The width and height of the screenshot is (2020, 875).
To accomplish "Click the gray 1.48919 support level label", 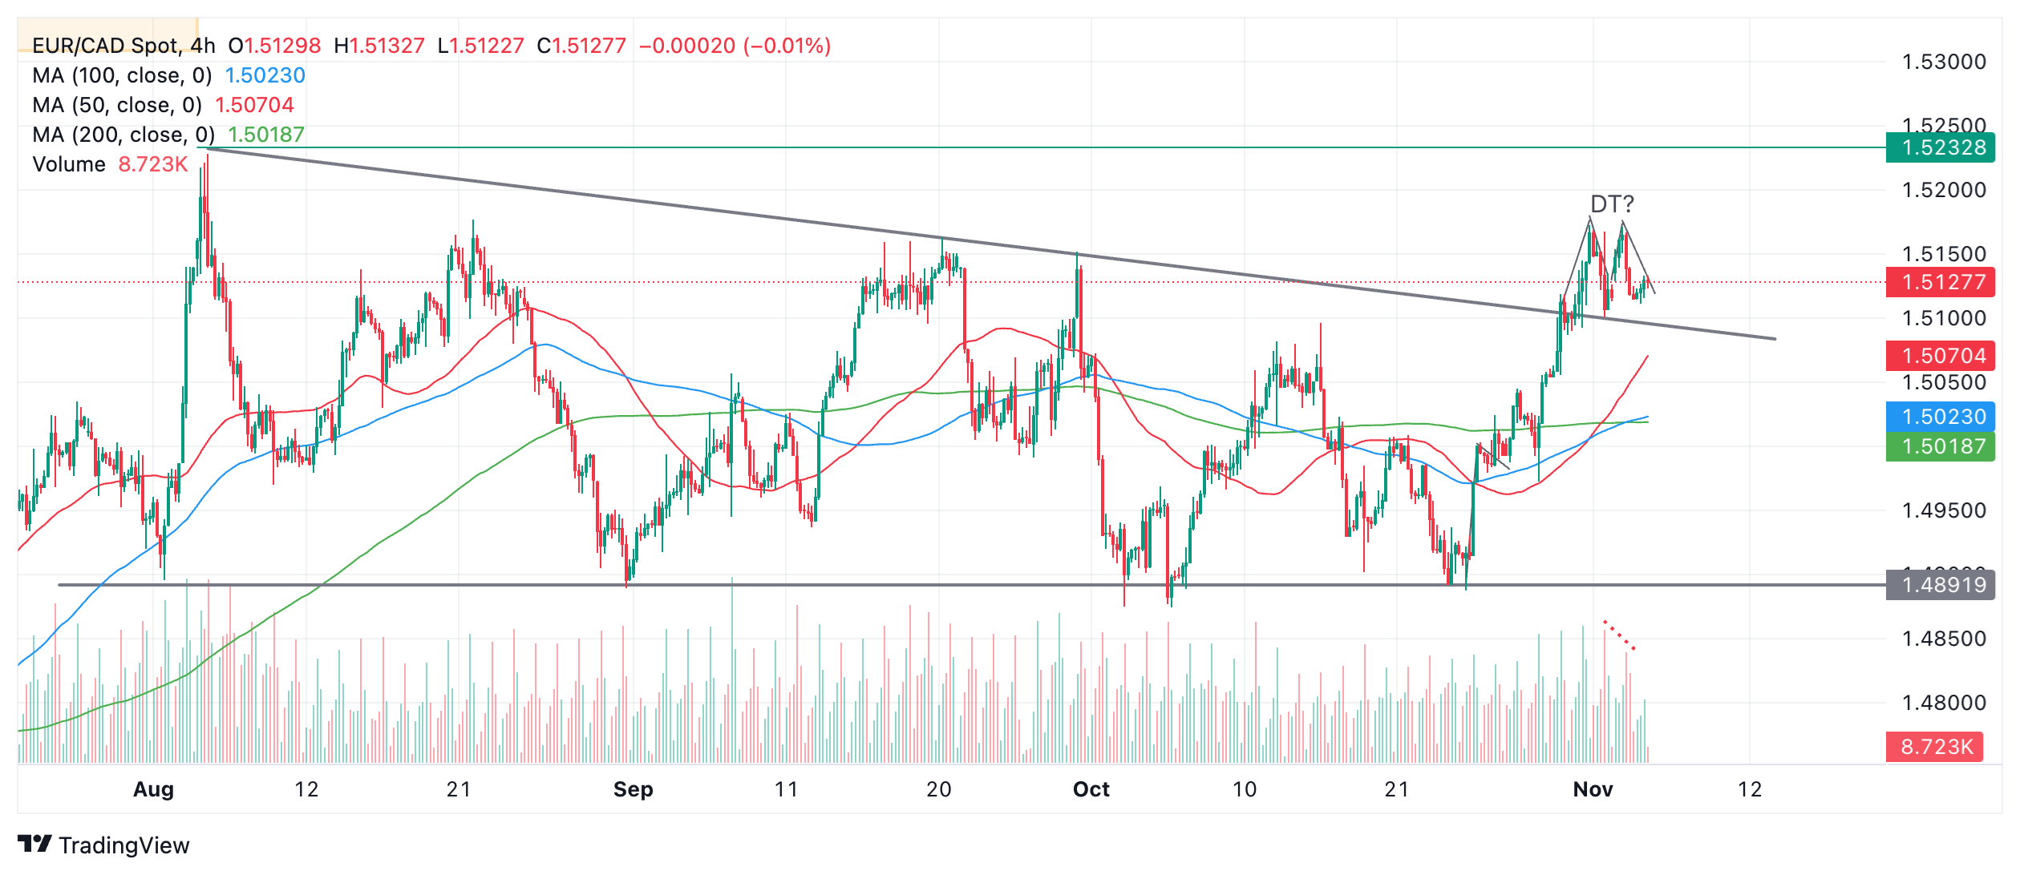I will click(x=1940, y=585).
